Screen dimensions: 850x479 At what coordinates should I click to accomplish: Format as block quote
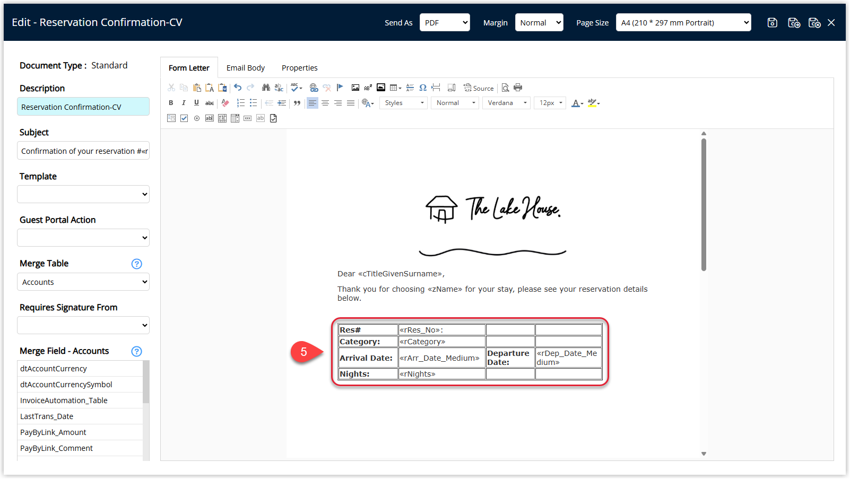[297, 103]
